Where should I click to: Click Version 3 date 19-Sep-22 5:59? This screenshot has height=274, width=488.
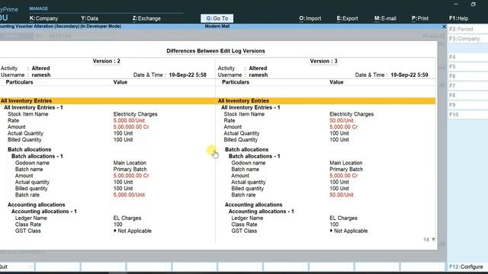pyautogui.click(x=409, y=75)
